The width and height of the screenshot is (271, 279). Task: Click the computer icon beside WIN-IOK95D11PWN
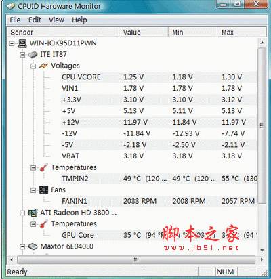click(x=22, y=43)
